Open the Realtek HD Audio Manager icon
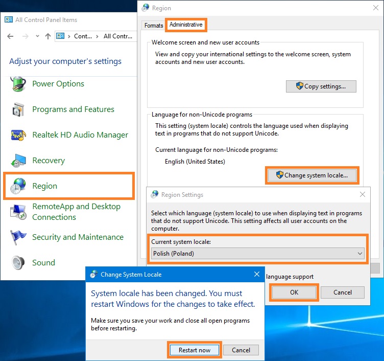This screenshot has width=384, height=361. pos(18,135)
